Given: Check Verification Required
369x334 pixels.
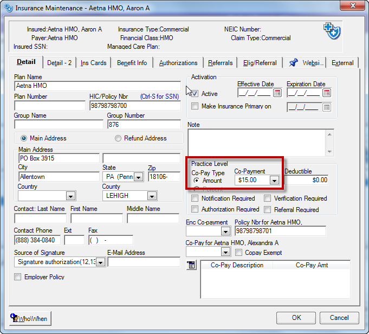Looking at the screenshot, I should click(267, 198).
